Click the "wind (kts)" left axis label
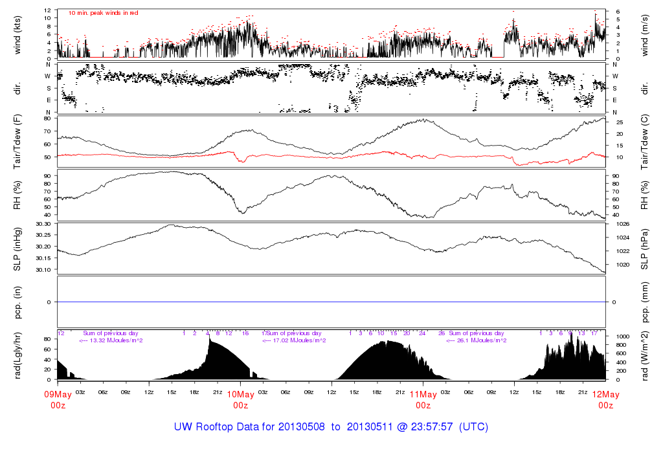This screenshot has width=663, height=453. tap(17, 34)
